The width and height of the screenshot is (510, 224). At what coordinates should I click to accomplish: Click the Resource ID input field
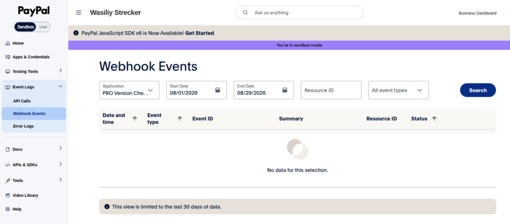click(331, 90)
